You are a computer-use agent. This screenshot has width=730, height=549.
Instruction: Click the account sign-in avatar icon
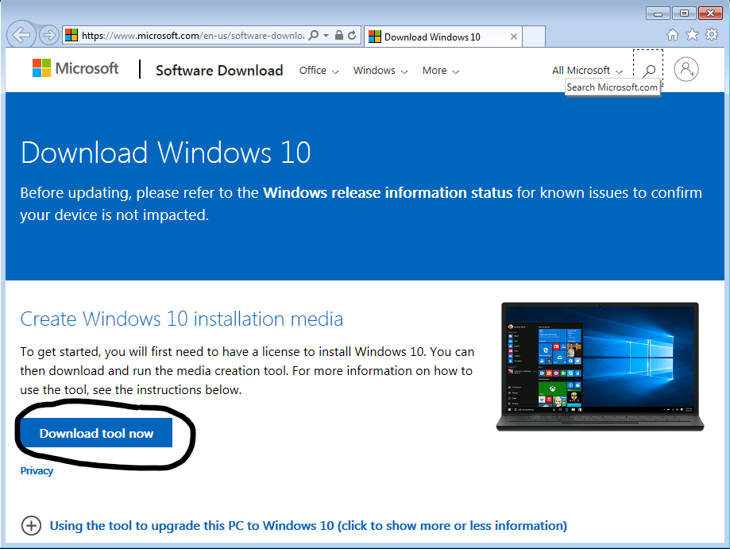(x=686, y=69)
